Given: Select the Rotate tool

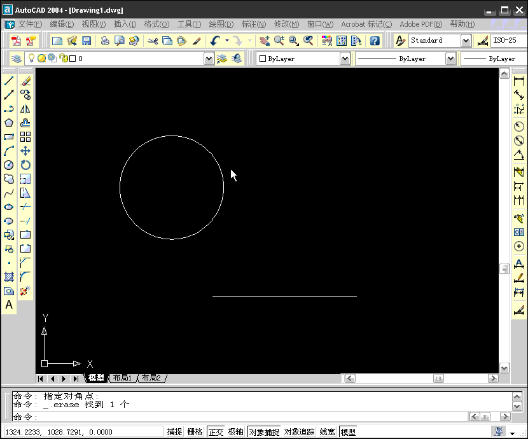Looking at the screenshot, I should pos(25,165).
